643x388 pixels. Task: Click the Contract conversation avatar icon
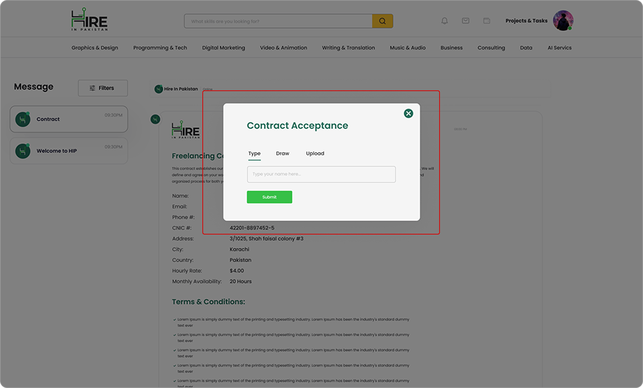tap(23, 119)
